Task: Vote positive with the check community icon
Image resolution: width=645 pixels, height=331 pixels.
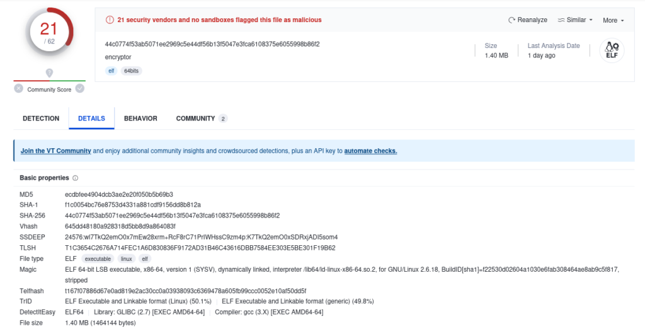Action: point(80,88)
